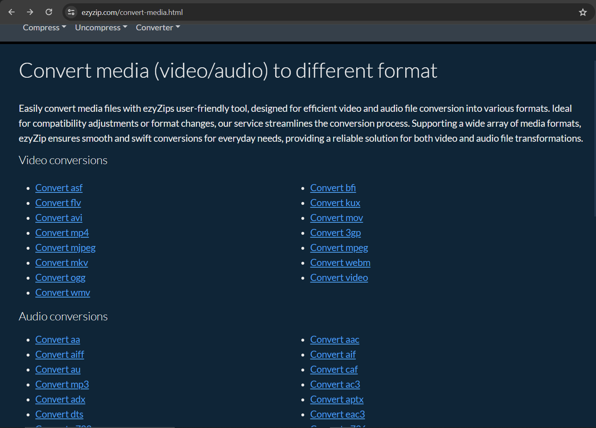This screenshot has width=596, height=428.
Task: Click the browser forward arrow
Action: point(30,12)
